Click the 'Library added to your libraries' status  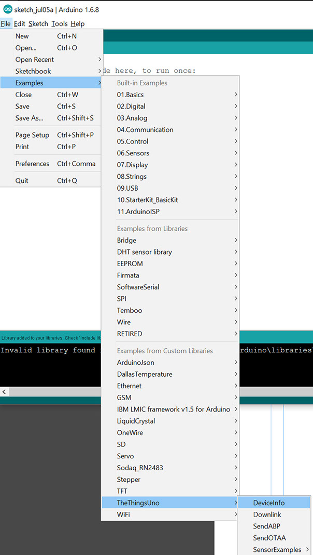(51, 338)
